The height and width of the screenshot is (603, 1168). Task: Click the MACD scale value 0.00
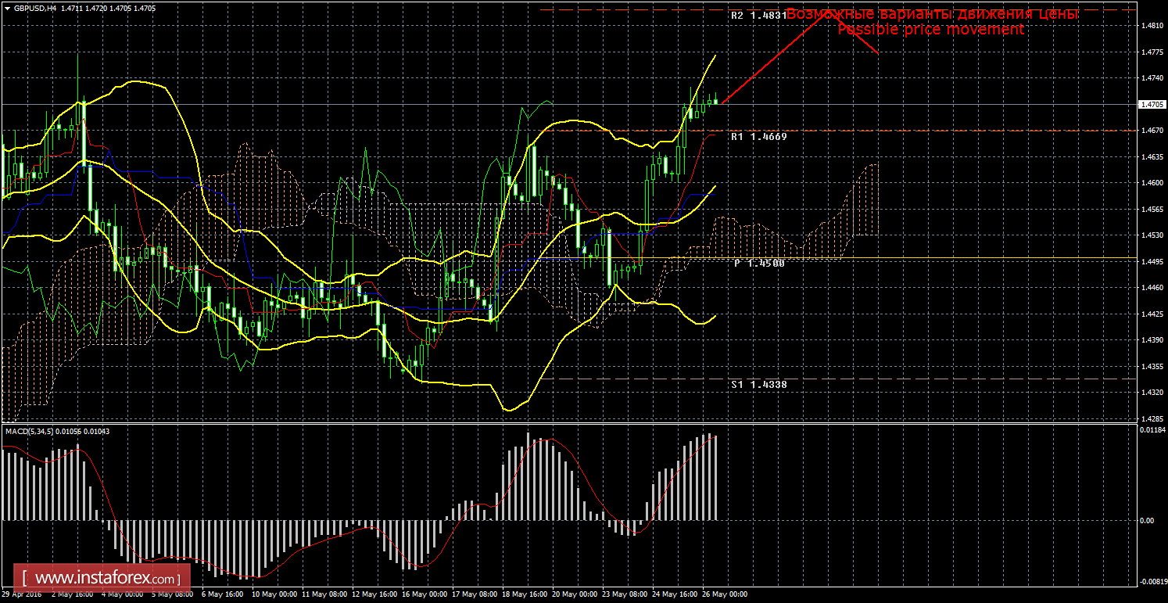(x=1146, y=520)
